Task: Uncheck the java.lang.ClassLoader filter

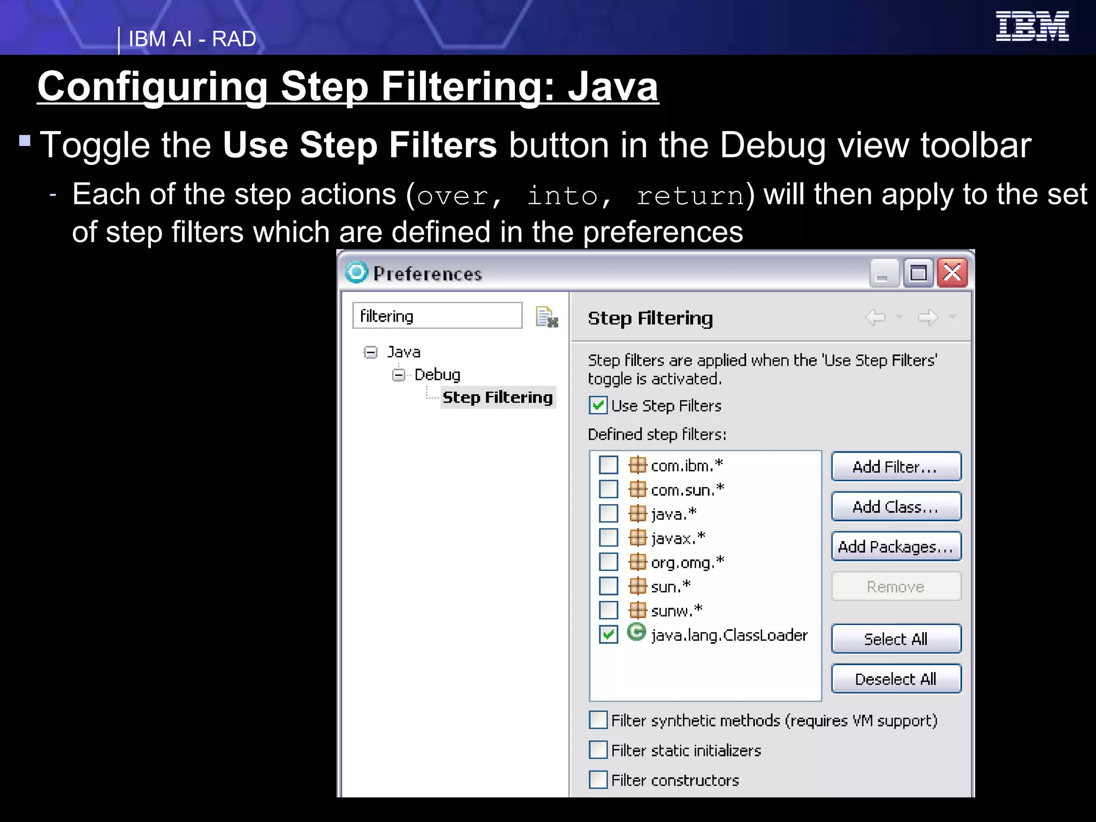Action: point(608,634)
